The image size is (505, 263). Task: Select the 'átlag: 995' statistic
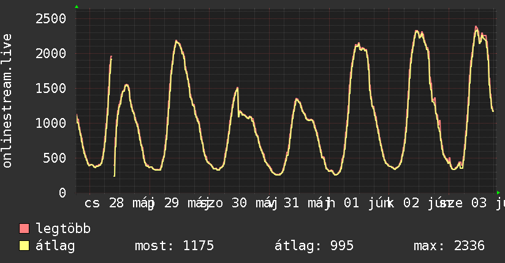(x=314, y=246)
